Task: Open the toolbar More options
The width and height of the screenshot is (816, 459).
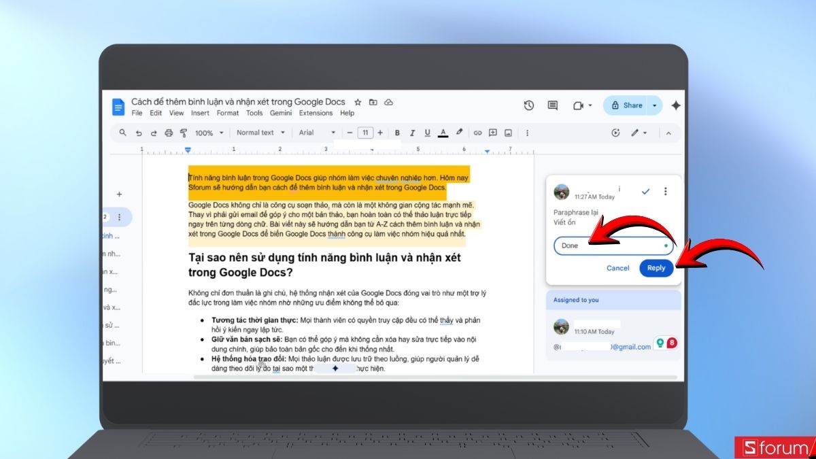Action: coord(527,133)
